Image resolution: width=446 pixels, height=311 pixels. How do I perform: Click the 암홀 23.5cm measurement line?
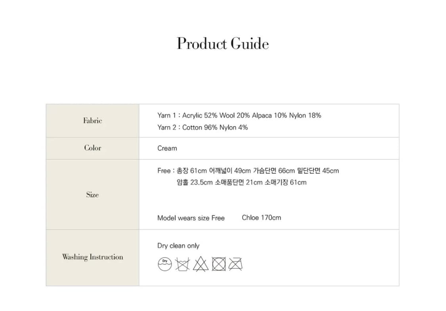pos(241,183)
